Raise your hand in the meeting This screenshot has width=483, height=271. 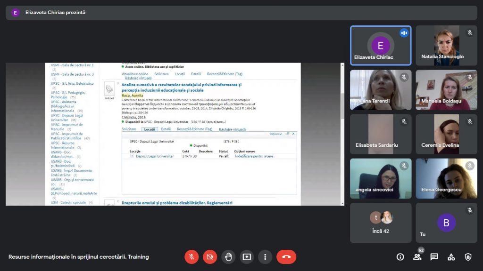click(228, 257)
